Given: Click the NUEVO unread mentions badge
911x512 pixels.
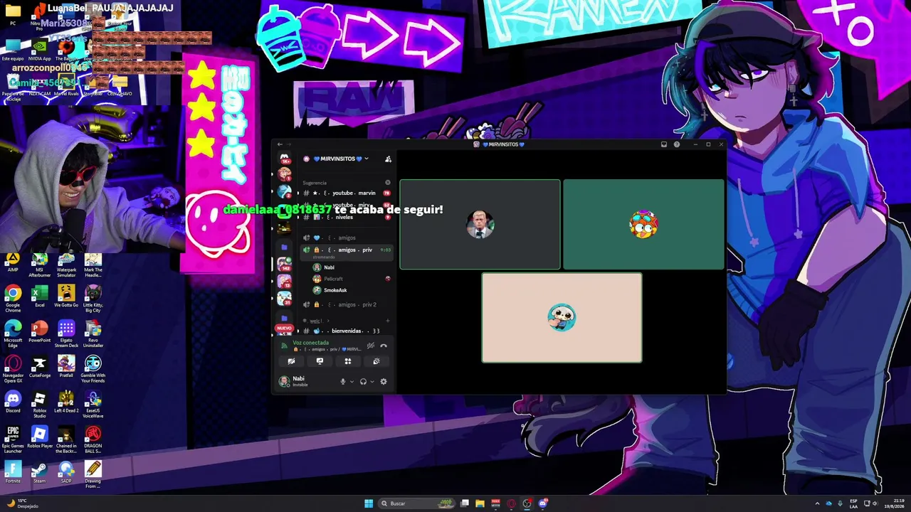Looking at the screenshot, I should (x=284, y=329).
